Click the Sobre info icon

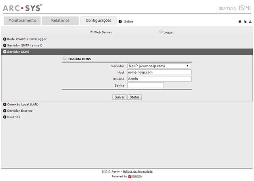click(x=120, y=21)
